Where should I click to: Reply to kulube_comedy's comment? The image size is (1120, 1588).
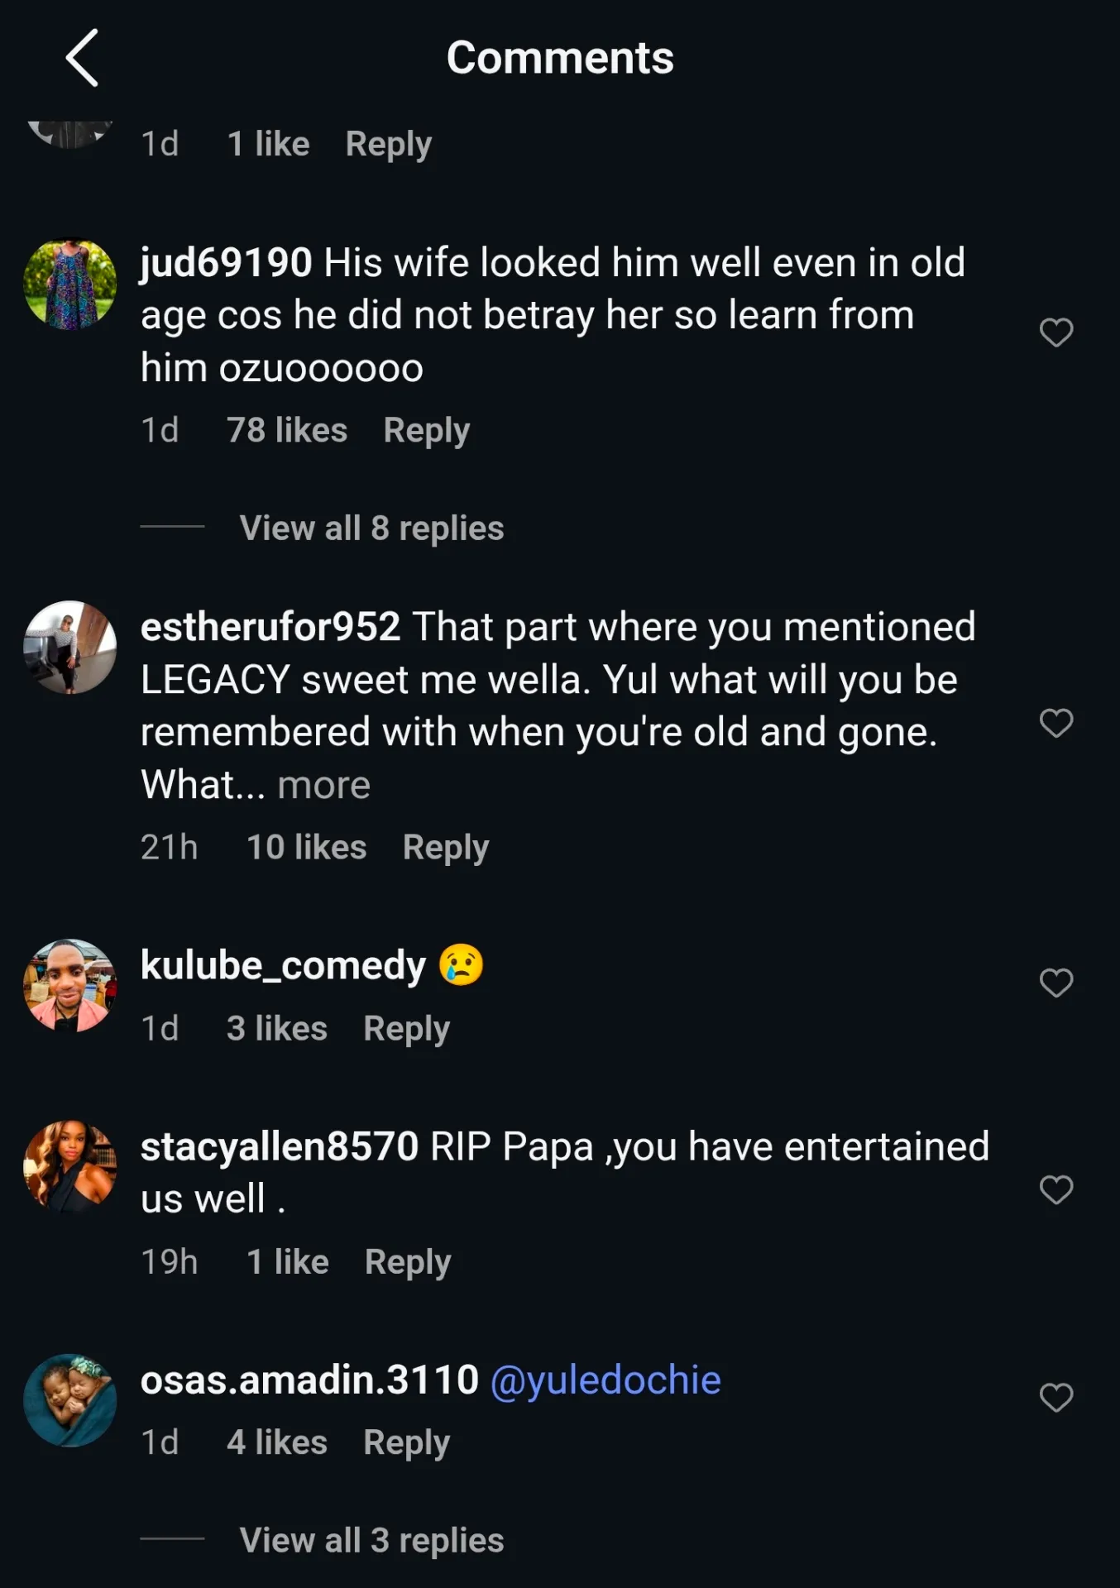[407, 1029]
